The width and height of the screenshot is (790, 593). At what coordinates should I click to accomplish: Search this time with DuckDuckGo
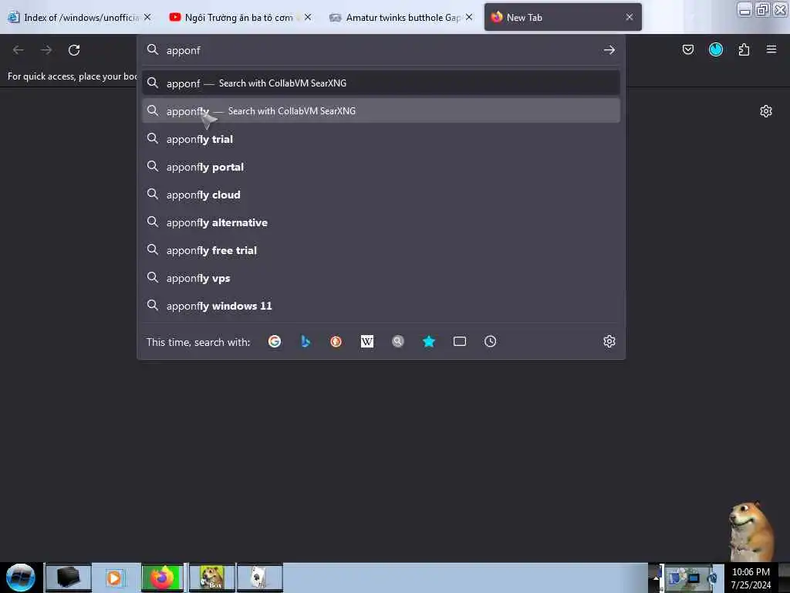pos(336,341)
